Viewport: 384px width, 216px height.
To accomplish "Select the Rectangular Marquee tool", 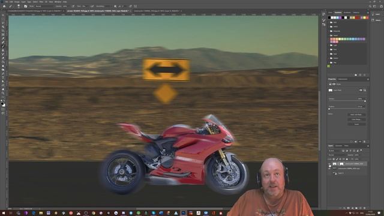I will [x=3, y=19].
